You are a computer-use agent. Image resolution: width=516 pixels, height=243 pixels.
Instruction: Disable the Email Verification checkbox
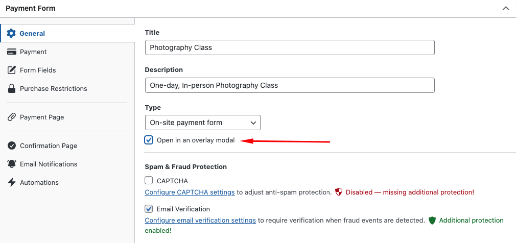coord(149,208)
